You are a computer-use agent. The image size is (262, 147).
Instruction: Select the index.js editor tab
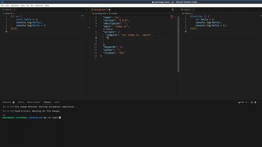pyautogui.click(x=187, y=10)
